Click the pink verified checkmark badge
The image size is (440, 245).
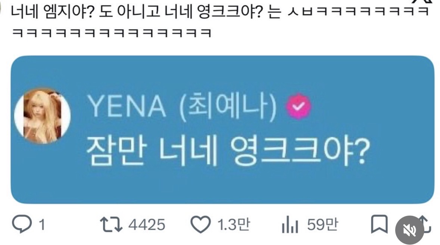pyautogui.click(x=298, y=106)
